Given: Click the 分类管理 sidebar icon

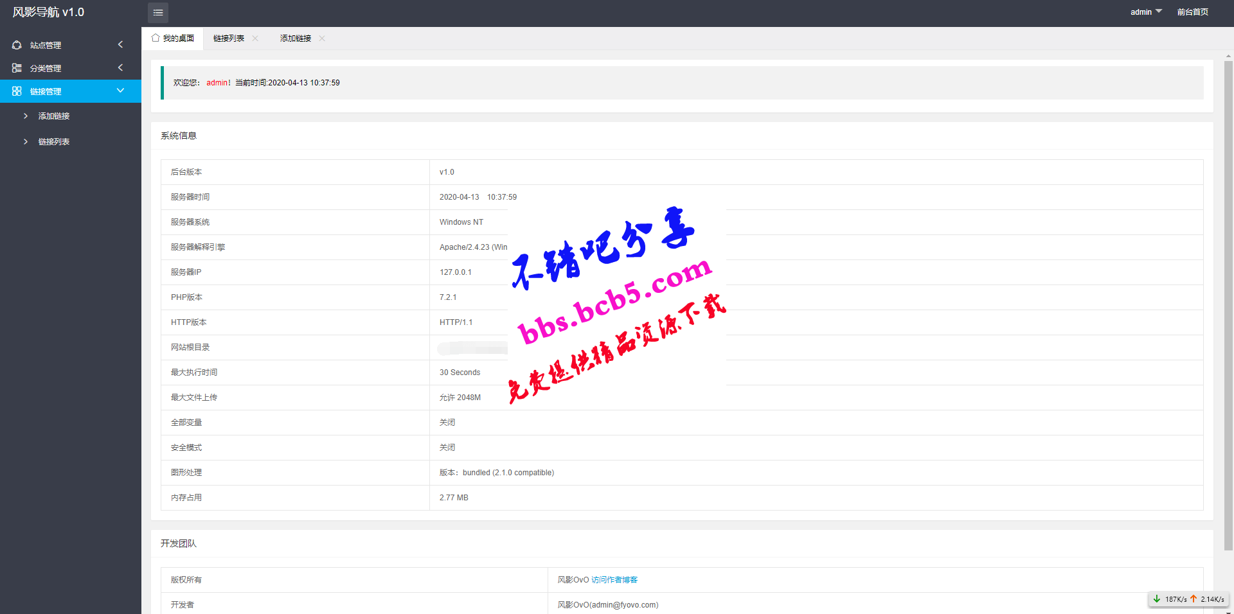Looking at the screenshot, I should point(17,68).
